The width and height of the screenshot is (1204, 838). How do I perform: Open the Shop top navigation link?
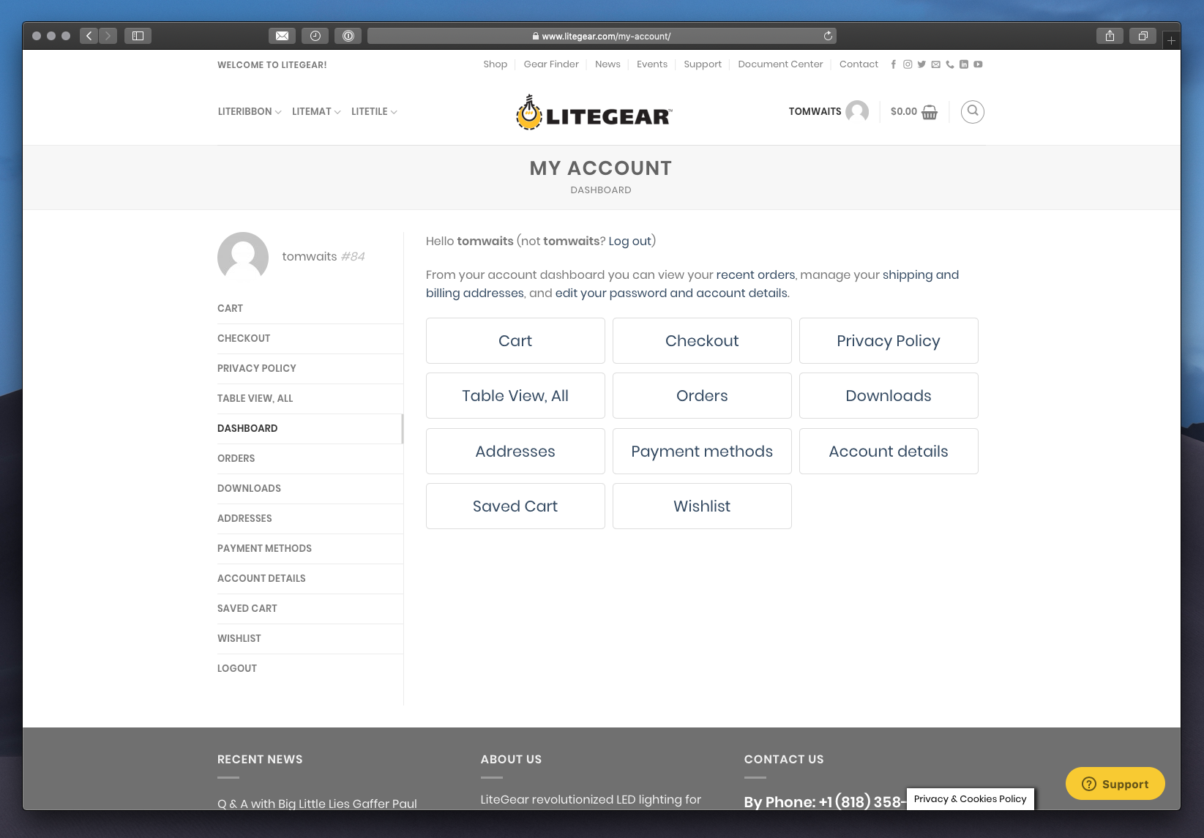pyautogui.click(x=495, y=64)
